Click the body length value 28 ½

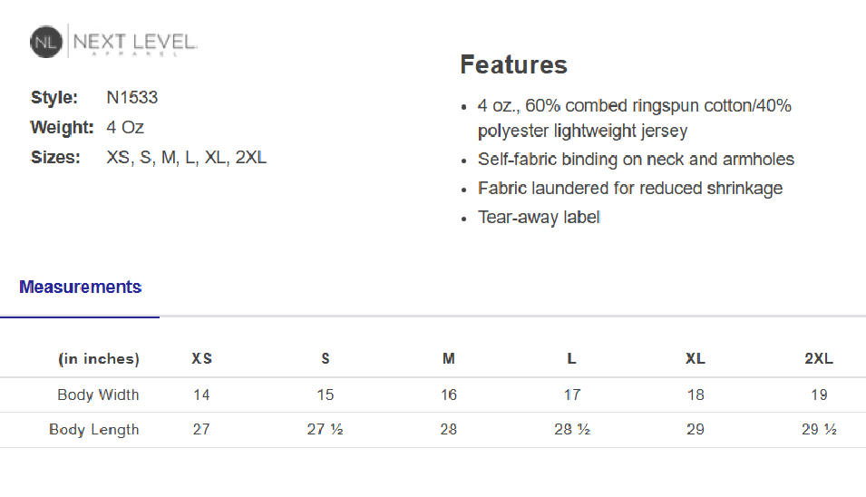click(572, 429)
